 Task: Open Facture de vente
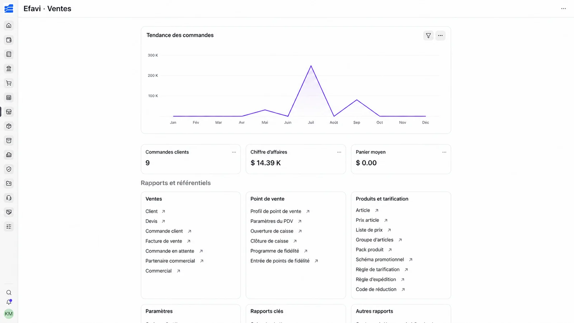pos(168,241)
